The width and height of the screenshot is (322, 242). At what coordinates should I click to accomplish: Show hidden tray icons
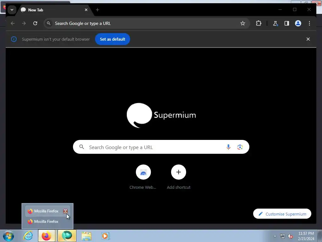click(275, 236)
